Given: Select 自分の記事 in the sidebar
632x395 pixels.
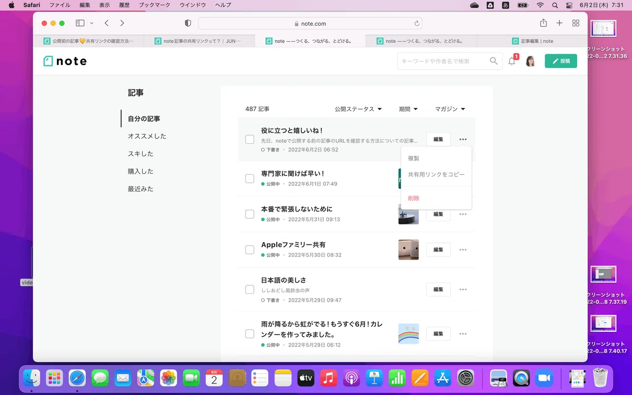Looking at the screenshot, I should coord(144,118).
